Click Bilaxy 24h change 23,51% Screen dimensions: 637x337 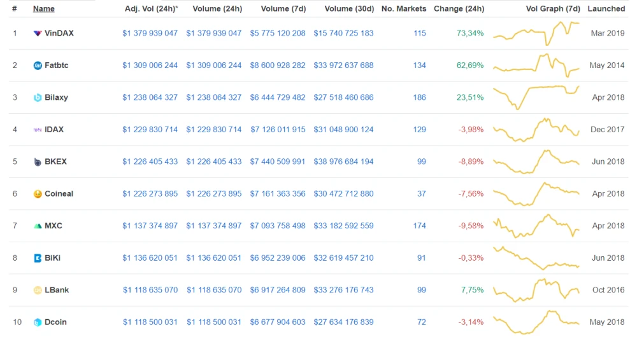pyautogui.click(x=470, y=97)
